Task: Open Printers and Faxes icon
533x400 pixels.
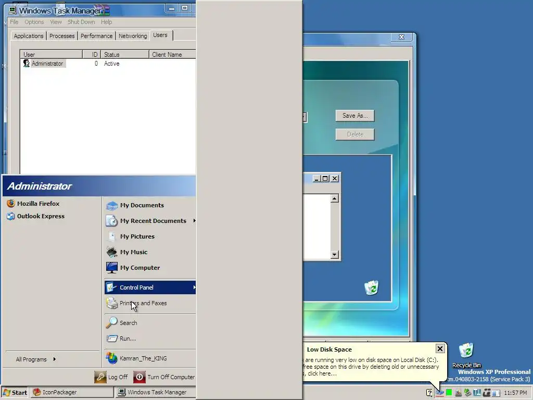Action: pyautogui.click(x=111, y=303)
